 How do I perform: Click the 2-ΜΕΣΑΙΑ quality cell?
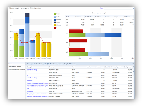pos(89,78)
